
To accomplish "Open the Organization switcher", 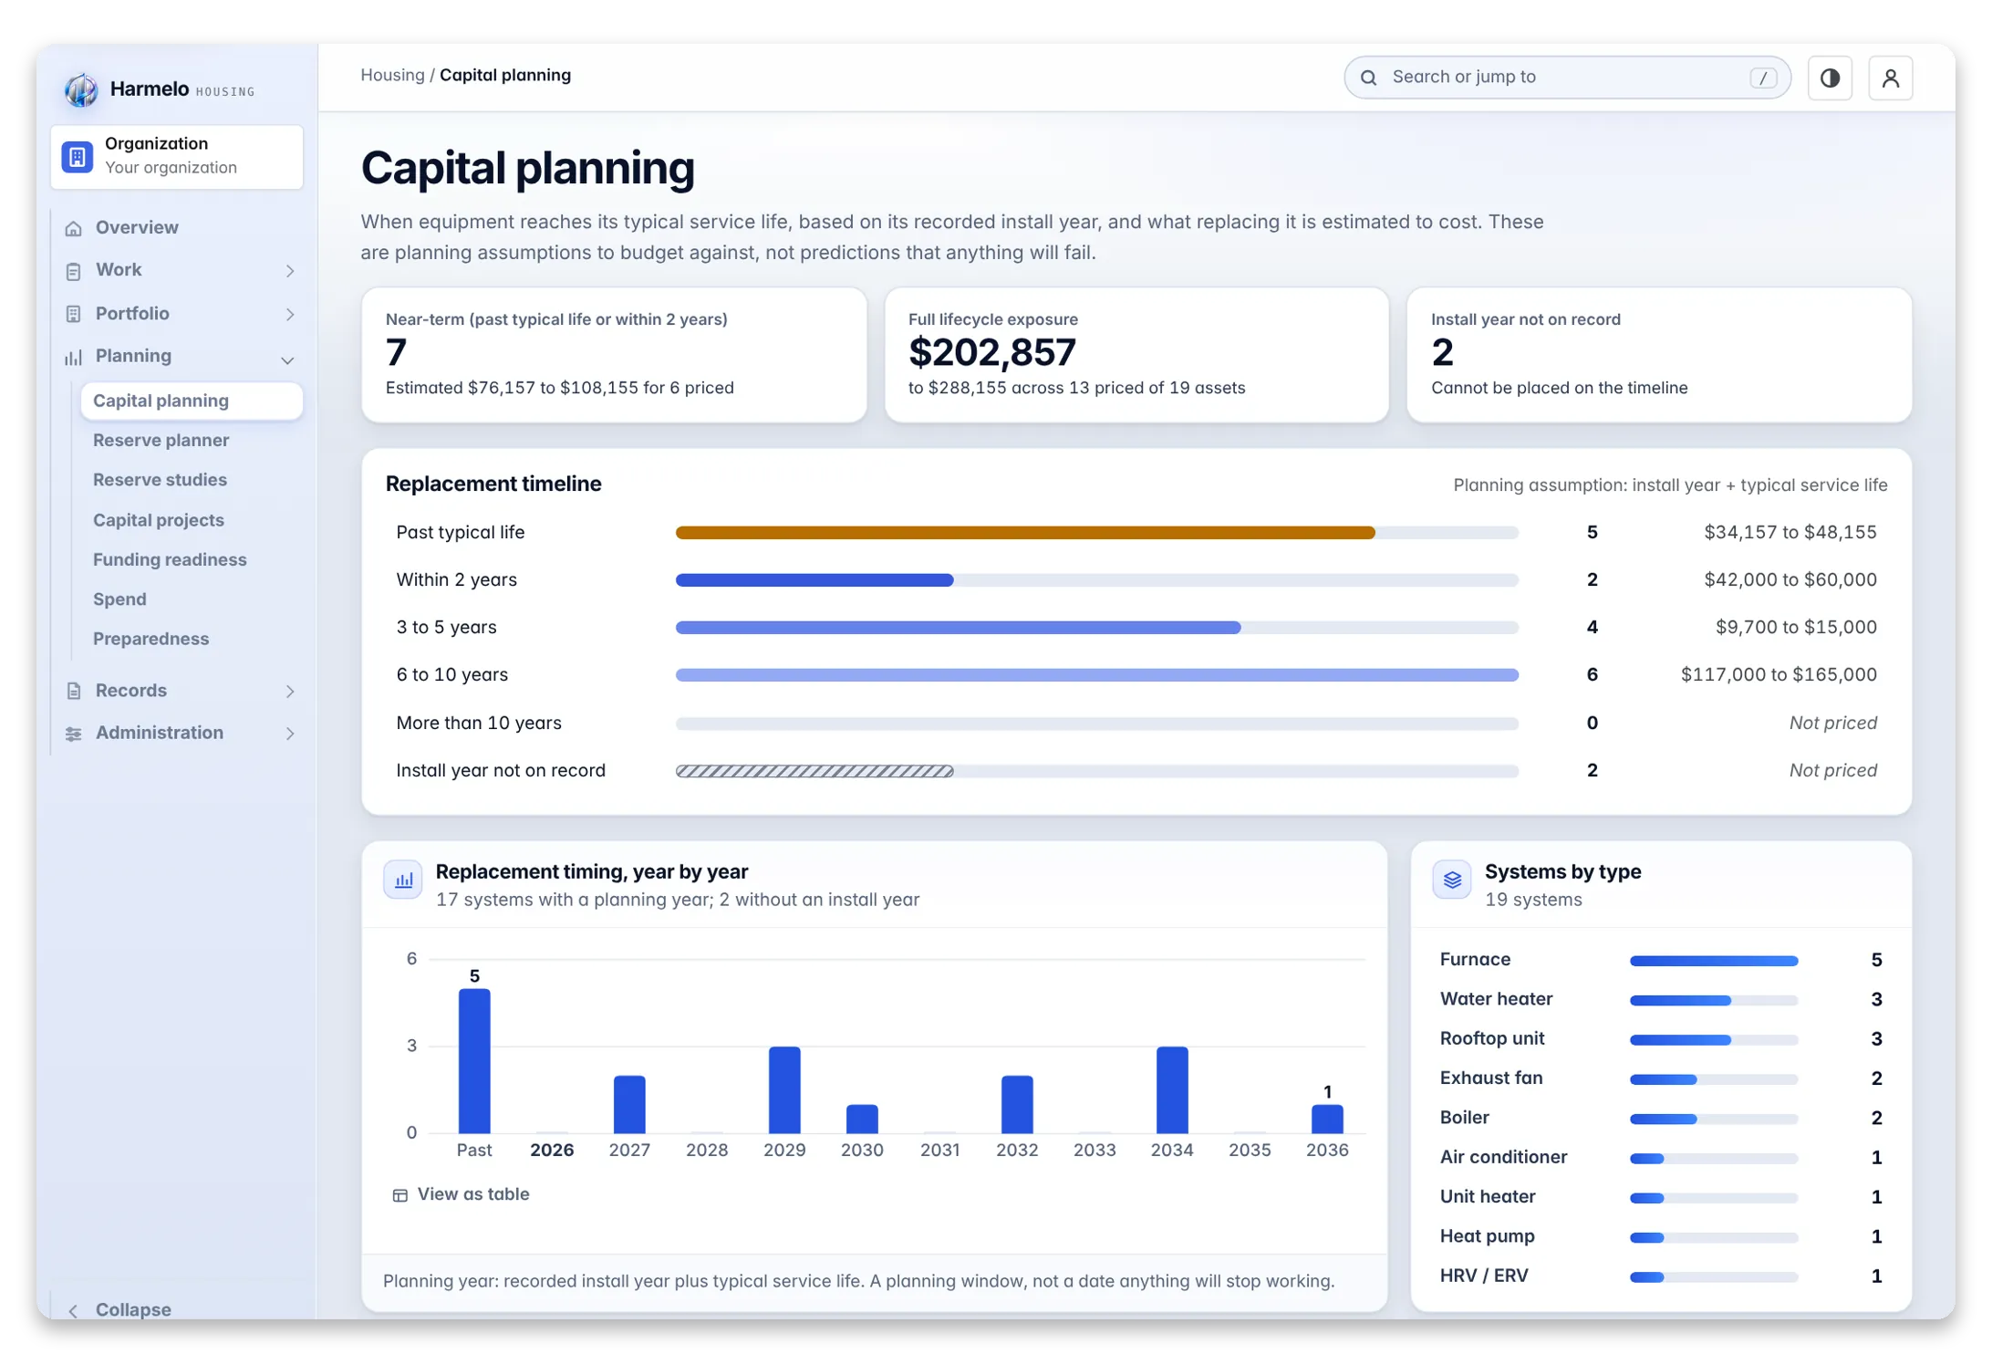I will click(x=177, y=157).
